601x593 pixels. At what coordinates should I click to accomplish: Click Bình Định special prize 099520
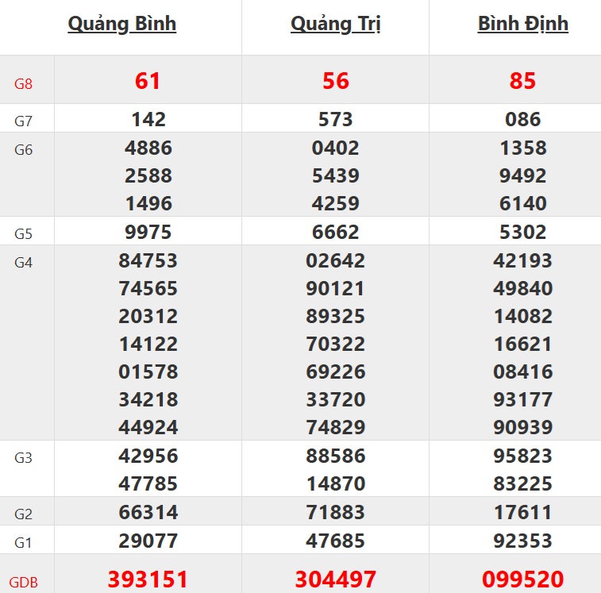pos(522,579)
